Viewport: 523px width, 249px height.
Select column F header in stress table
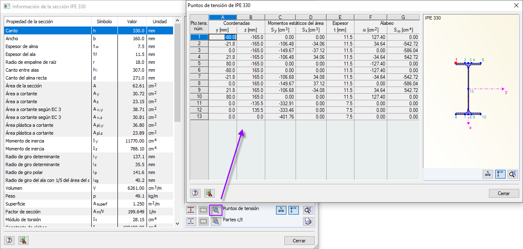click(371, 17)
